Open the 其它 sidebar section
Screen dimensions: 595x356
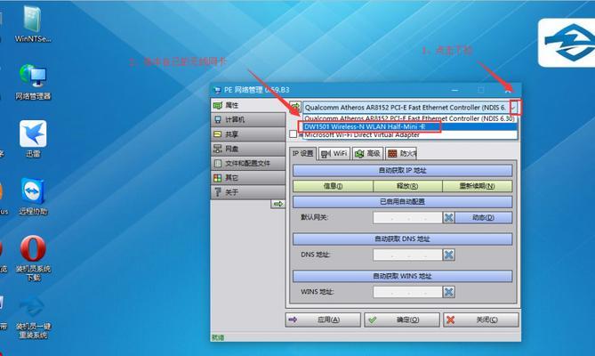[248, 178]
